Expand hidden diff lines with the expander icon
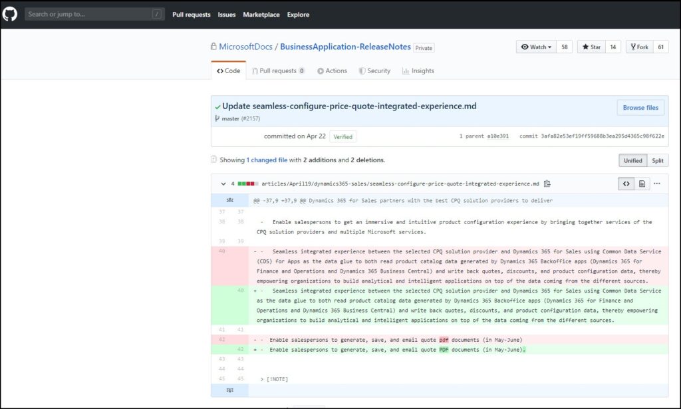The image size is (681, 409). (x=229, y=200)
